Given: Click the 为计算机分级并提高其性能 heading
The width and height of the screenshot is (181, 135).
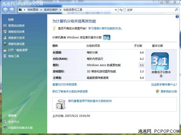Looking at the screenshot, I should pos(74,21).
